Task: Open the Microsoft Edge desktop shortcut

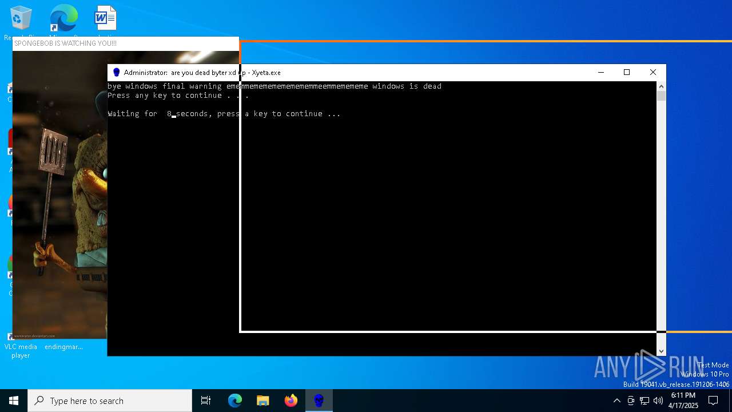Action: pyautogui.click(x=64, y=19)
